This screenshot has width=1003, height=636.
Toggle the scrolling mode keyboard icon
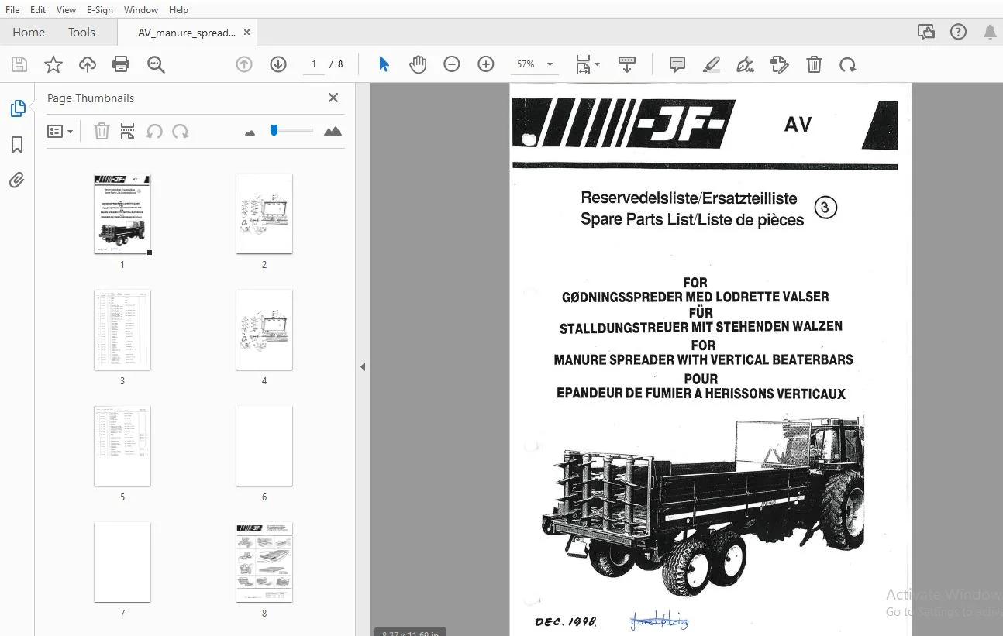(627, 64)
